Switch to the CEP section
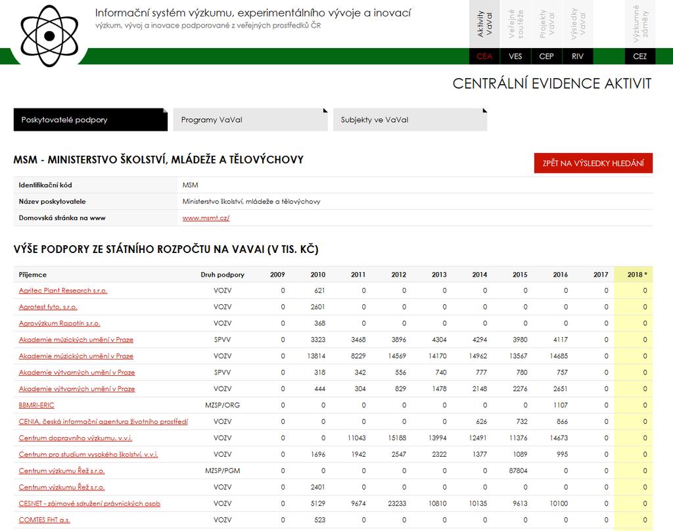Viewport: 673px width, 531px height. click(x=546, y=57)
